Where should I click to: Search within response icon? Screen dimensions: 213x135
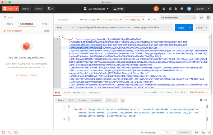(206, 100)
